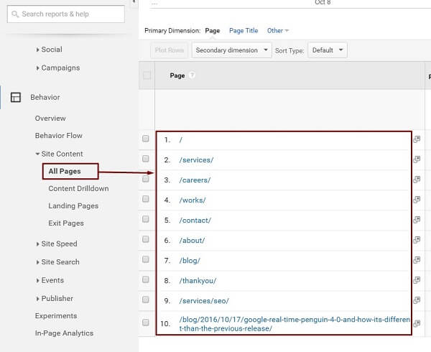Open /contact/ row external link icon
The height and width of the screenshot is (352, 431).
tap(417, 220)
